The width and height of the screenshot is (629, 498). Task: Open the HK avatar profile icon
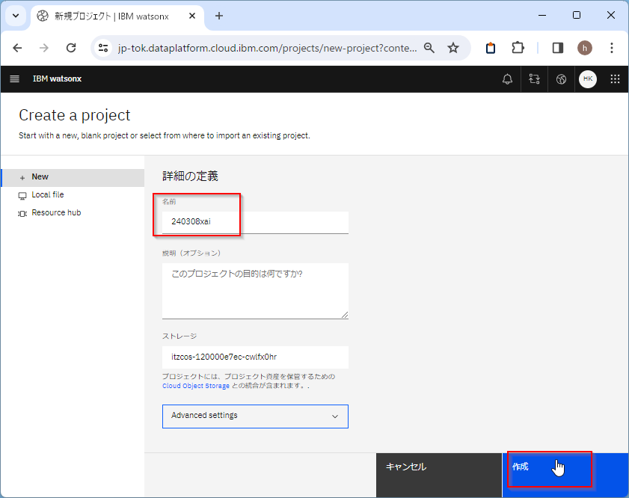point(588,79)
